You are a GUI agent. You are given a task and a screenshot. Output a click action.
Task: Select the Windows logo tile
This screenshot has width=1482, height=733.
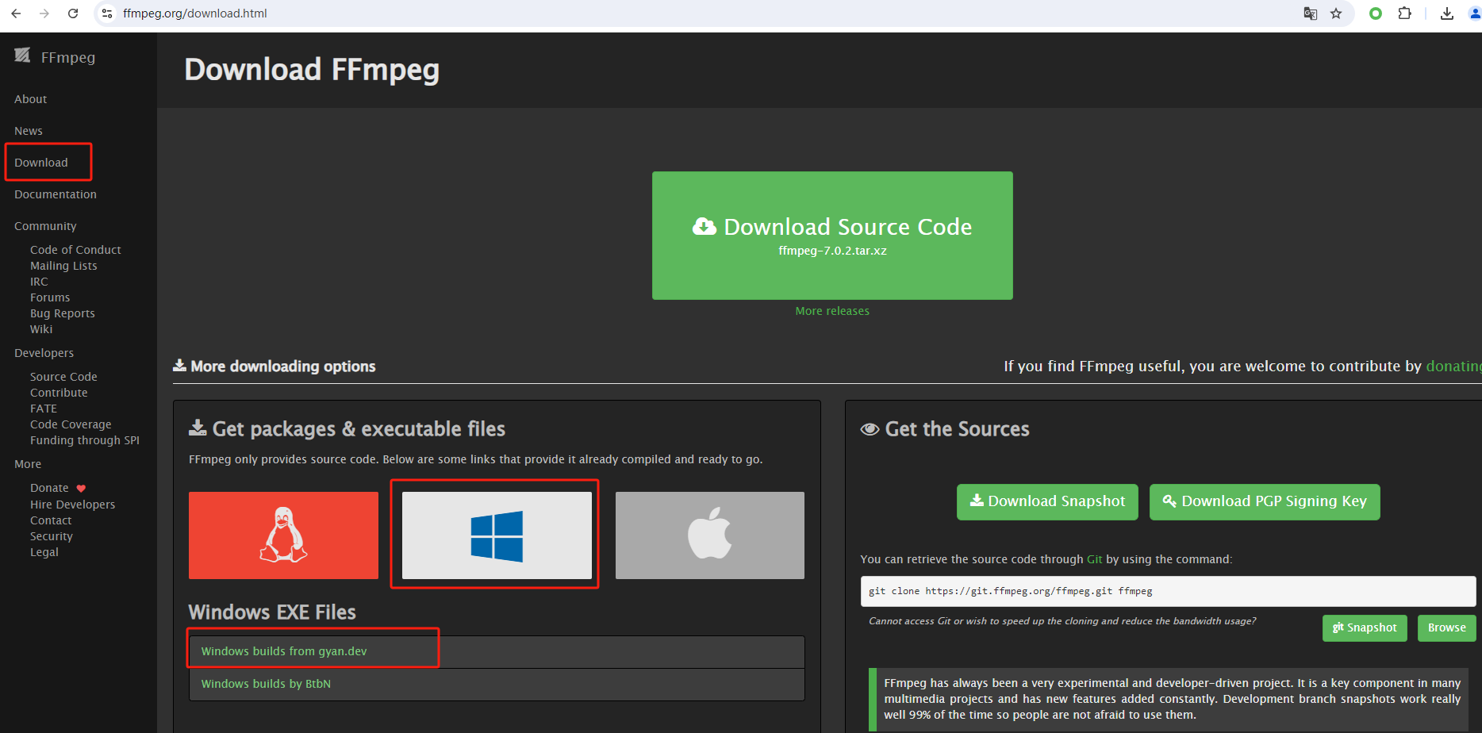[x=497, y=535]
